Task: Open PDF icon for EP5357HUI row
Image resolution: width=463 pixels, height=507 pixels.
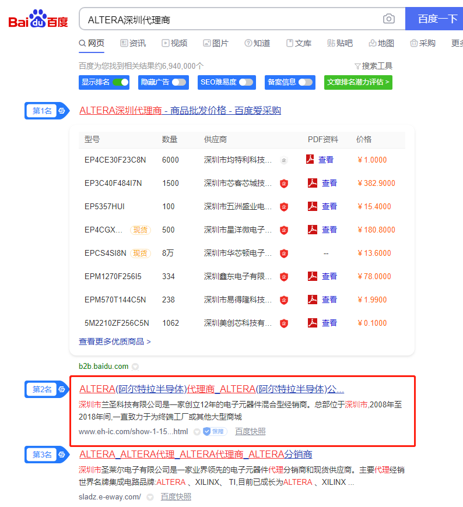Action: click(312, 206)
